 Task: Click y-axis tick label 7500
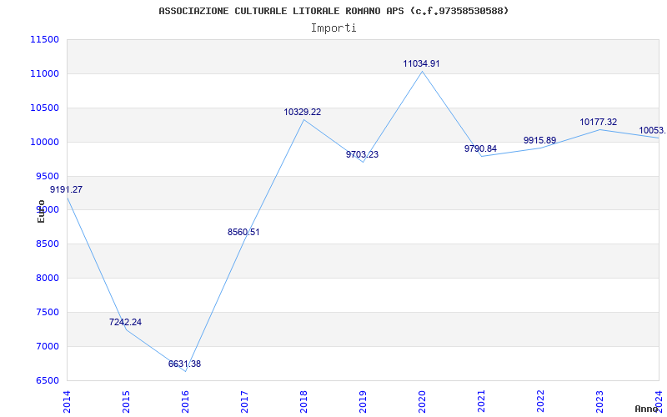[x=47, y=312]
